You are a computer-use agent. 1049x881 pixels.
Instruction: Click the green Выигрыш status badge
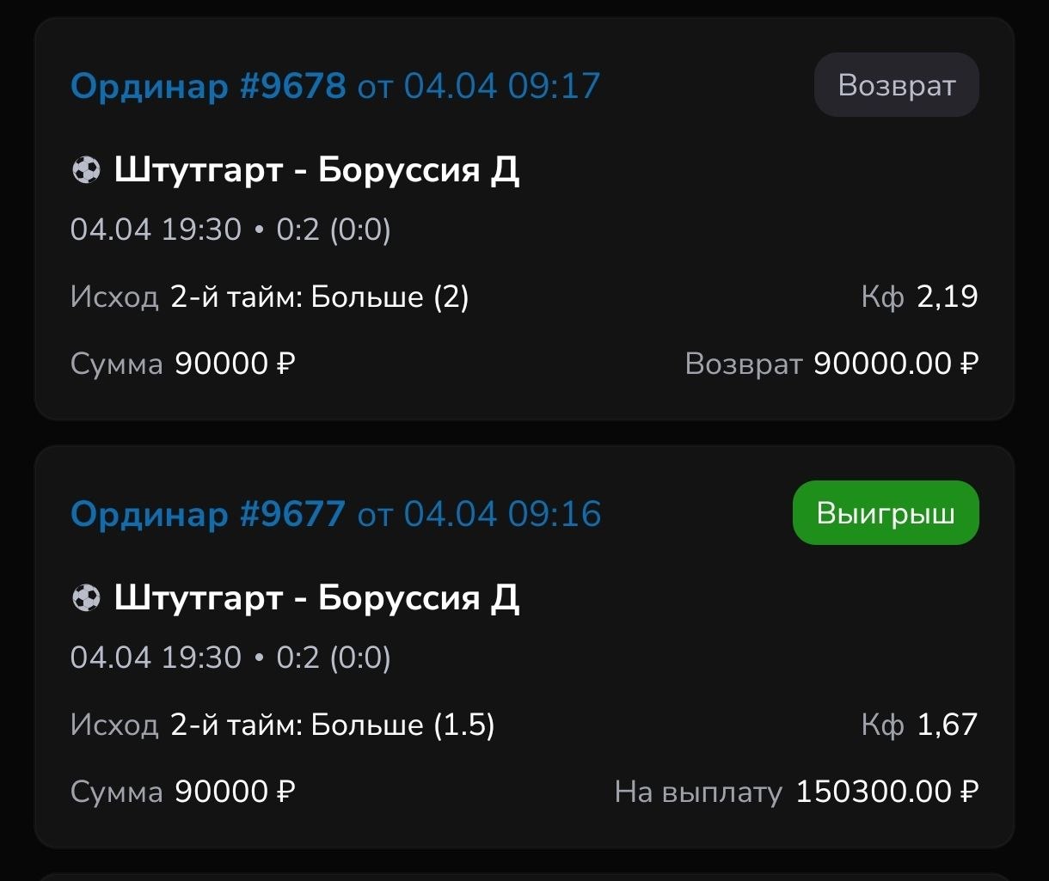(885, 513)
